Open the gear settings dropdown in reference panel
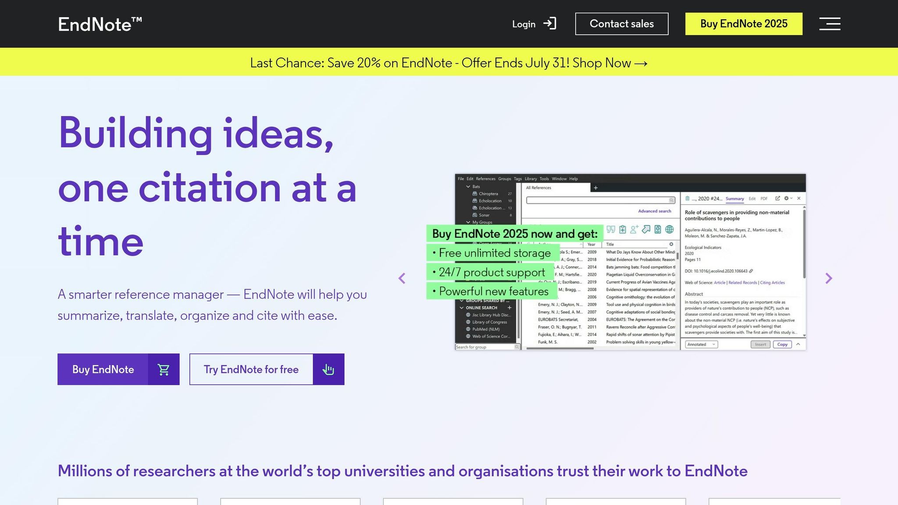This screenshot has width=898, height=505. coord(788,199)
